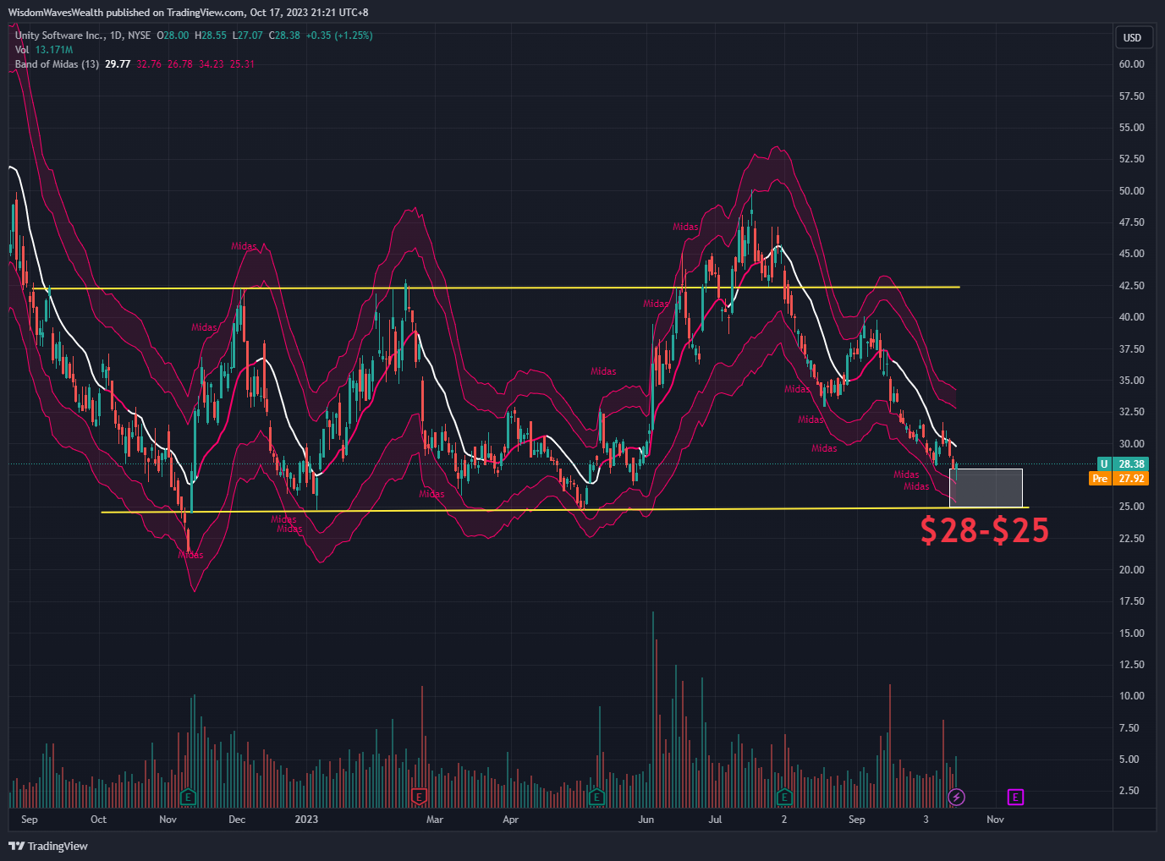Click the upper yellow resistance line near 42.50
The height and width of the screenshot is (861, 1165).
[x=497, y=288]
